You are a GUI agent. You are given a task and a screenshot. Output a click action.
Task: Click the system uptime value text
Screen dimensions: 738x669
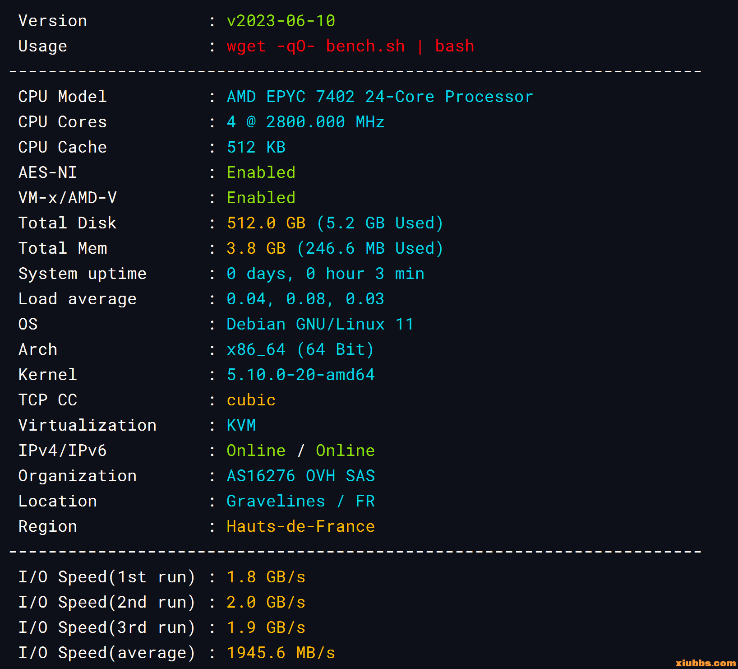click(325, 274)
